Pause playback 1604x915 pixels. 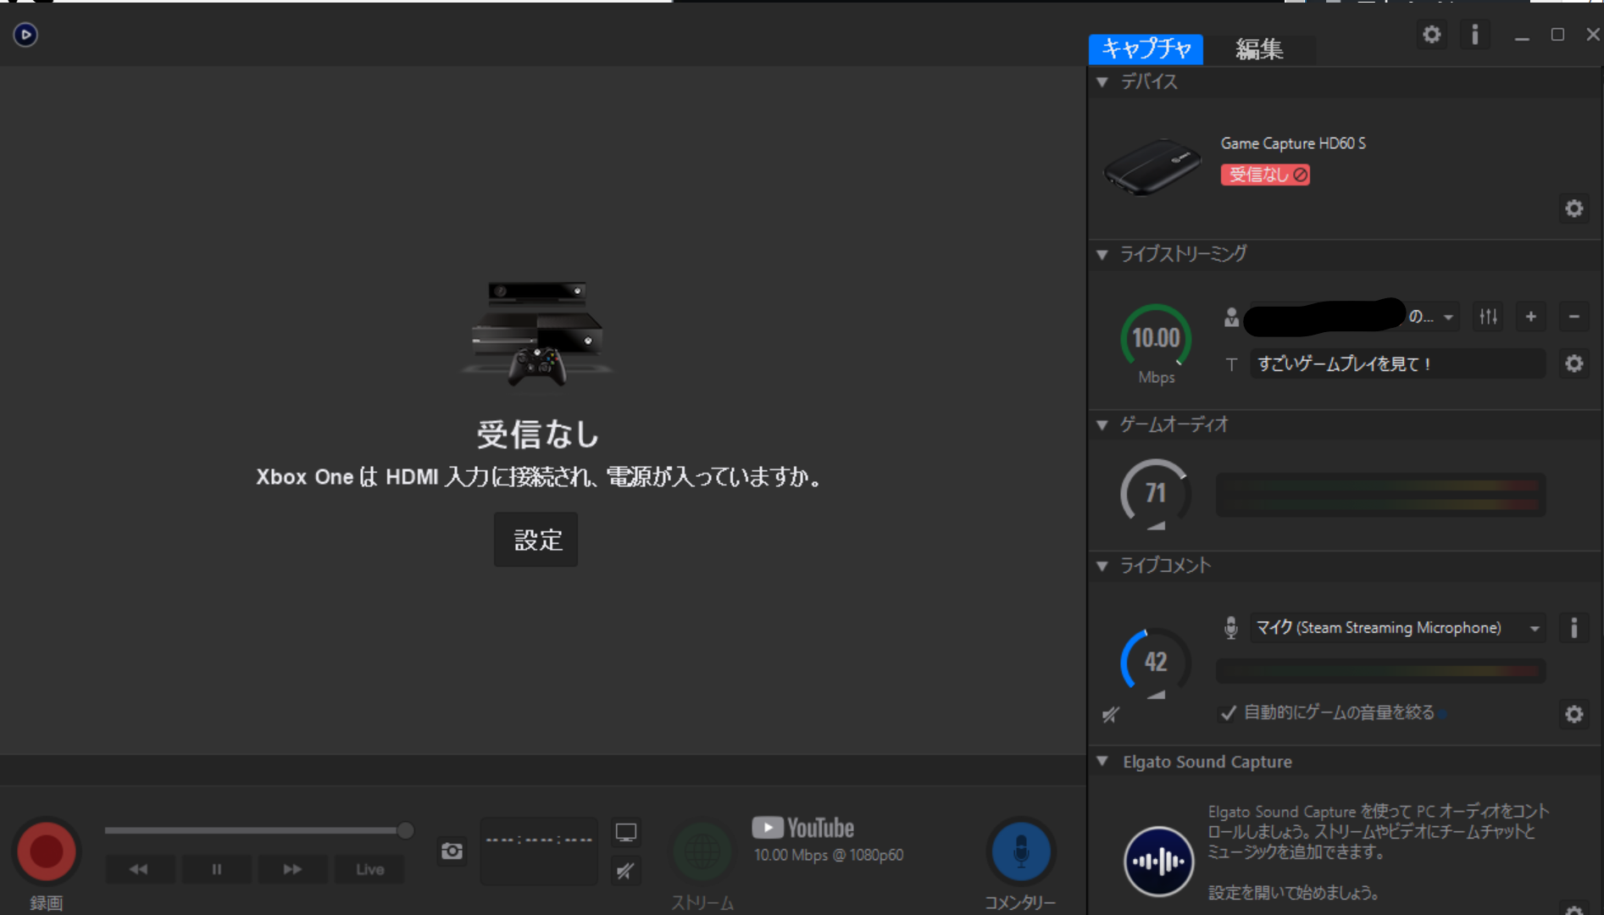pos(216,869)
